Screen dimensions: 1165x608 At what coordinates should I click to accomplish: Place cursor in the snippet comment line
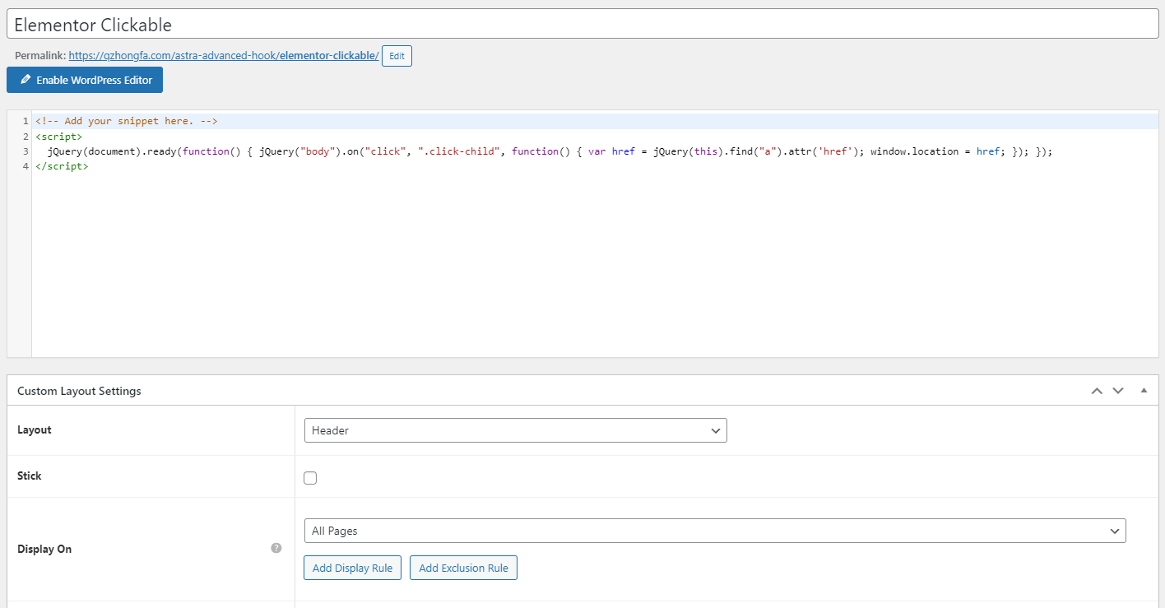coord(126,121)
